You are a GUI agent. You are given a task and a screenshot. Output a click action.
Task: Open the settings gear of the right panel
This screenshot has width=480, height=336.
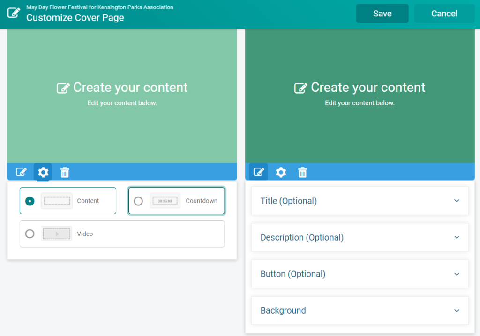(281, 172)
